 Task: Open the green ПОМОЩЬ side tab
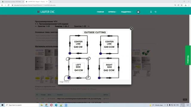[x=188, y=55]
